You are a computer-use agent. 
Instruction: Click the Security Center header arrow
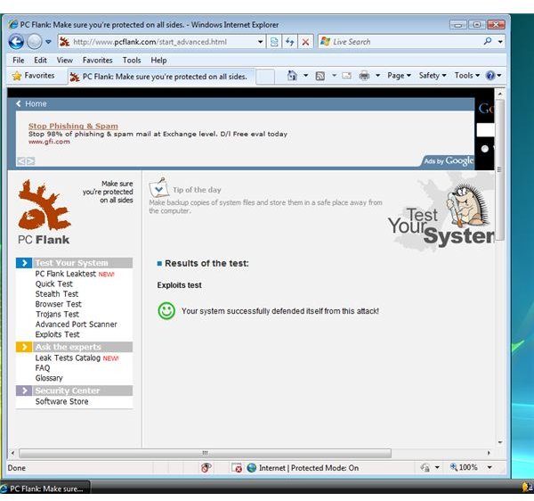click(x=24, y=390)
